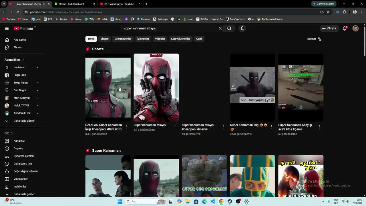
Task: Open the Windows Start menu
Action: point(120,201)
